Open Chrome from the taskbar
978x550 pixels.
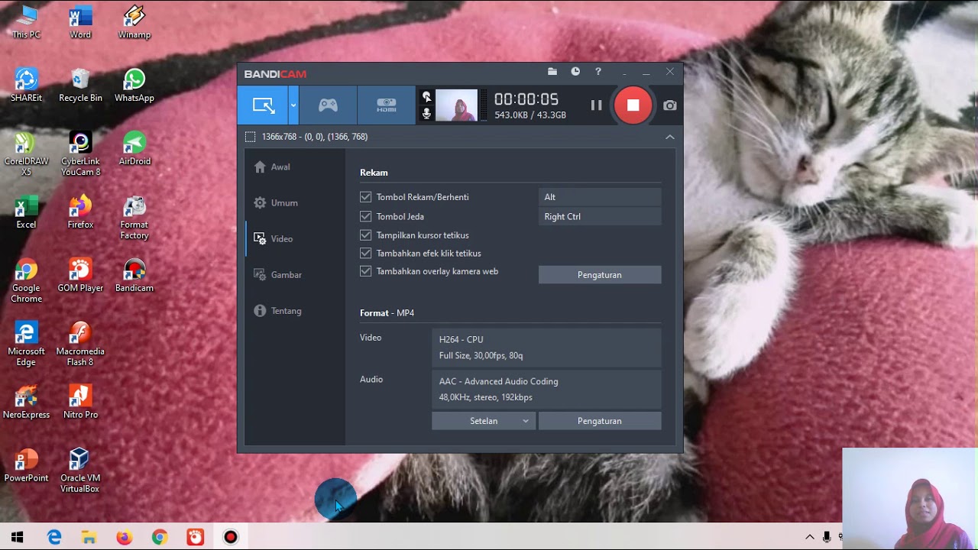pyautogui.click(x=160, y=537)
